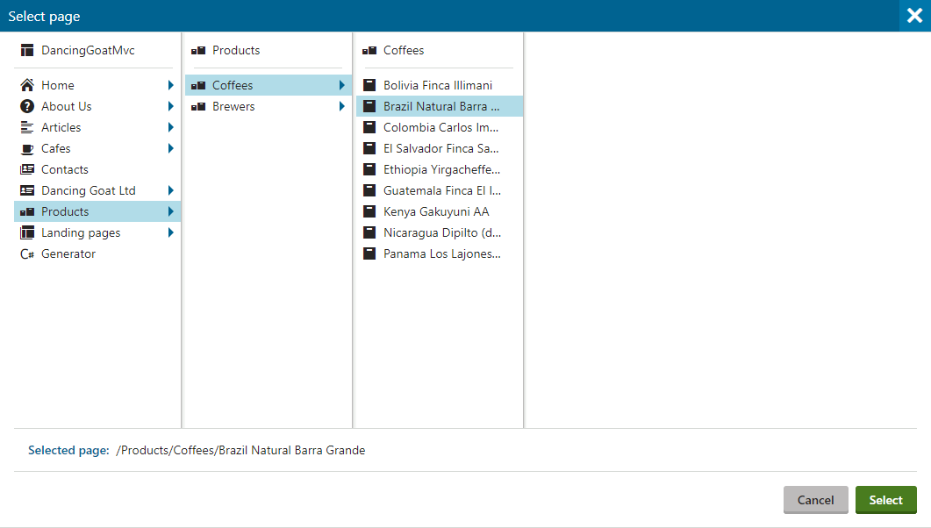This screenshot has width=931, height=528.
Task: Click the Cafes page icon
Action: [x=25, y=148]
